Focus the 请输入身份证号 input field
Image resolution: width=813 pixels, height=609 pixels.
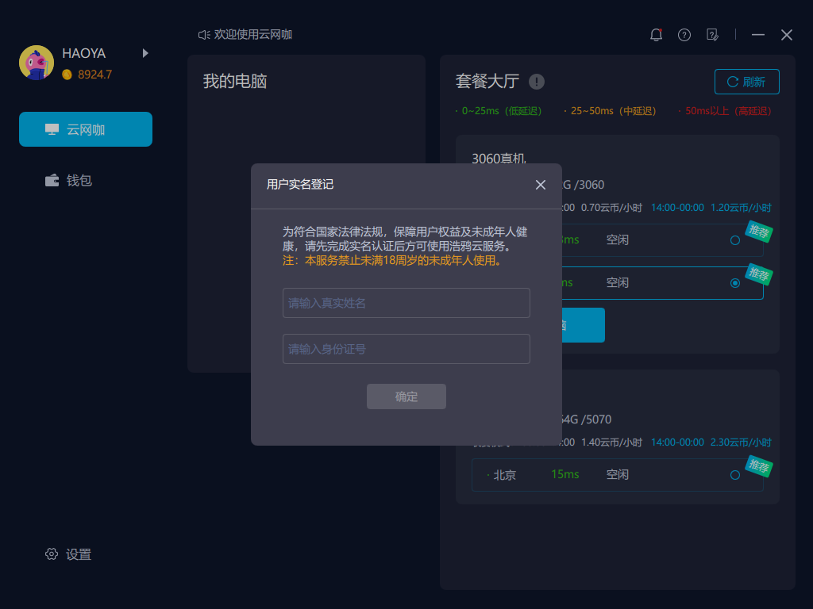click(x=406, y=349)
